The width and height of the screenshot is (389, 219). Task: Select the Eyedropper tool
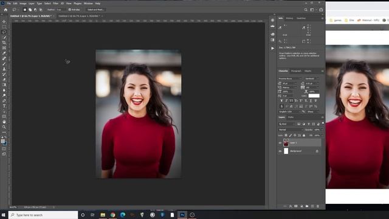pos(4,53)
